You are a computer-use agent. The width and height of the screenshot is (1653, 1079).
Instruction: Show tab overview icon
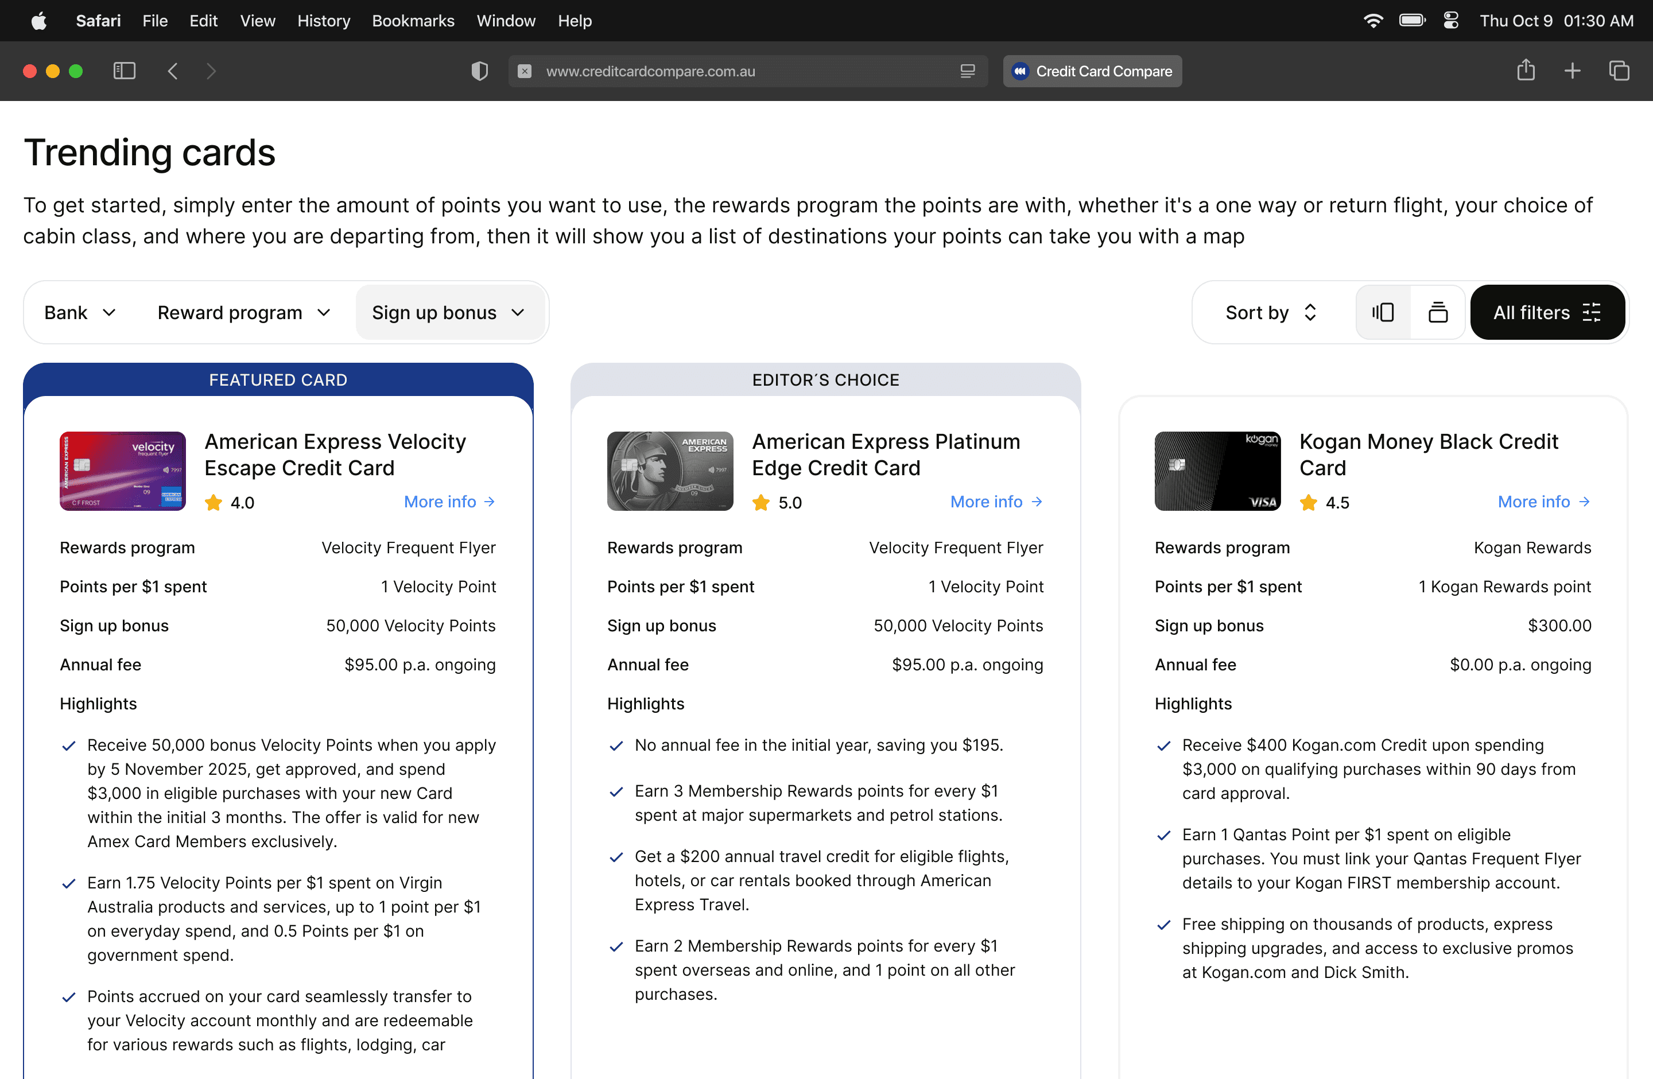point(1619,71)
